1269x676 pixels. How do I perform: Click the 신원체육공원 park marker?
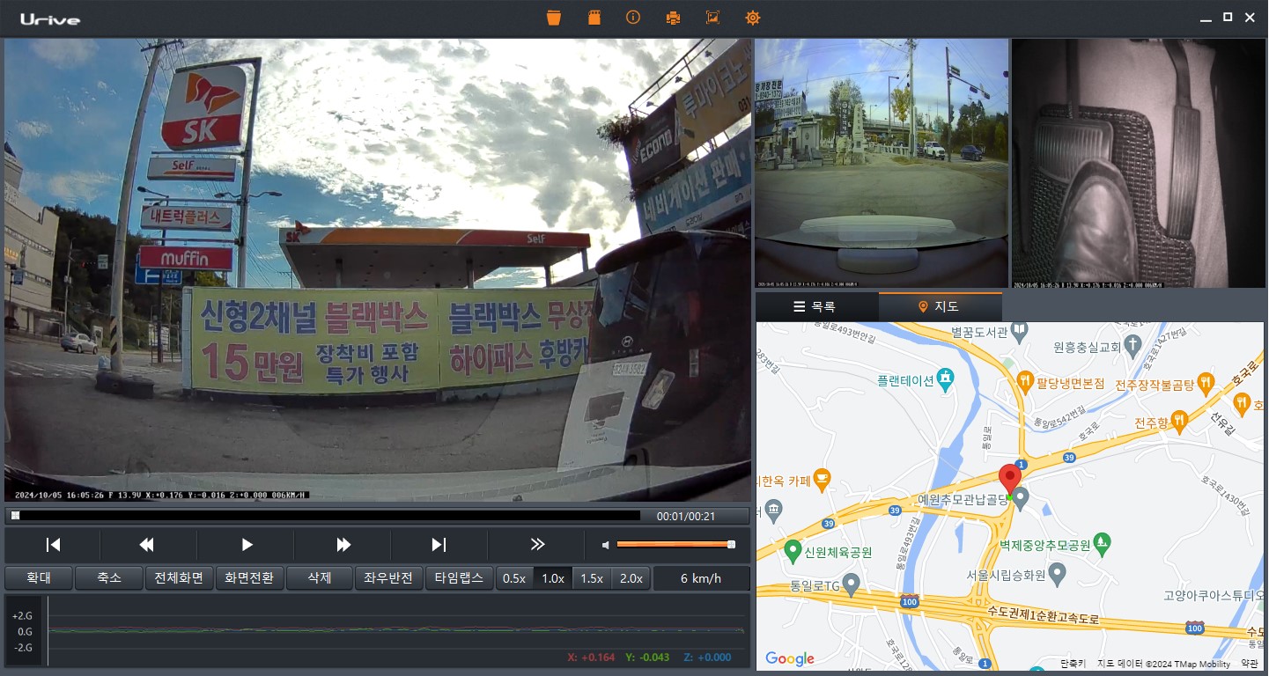792,550
